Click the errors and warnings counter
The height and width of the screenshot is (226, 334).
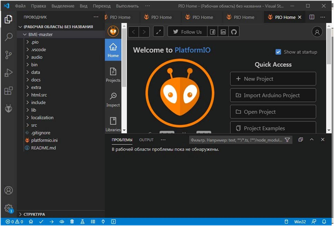pyautogui.click(x=14, y=222)
